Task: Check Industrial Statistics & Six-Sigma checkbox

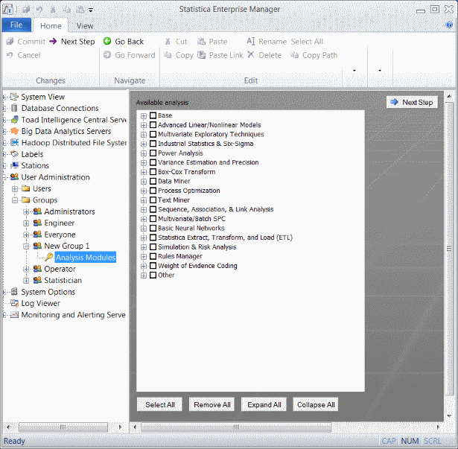Action: coord(153,144)
